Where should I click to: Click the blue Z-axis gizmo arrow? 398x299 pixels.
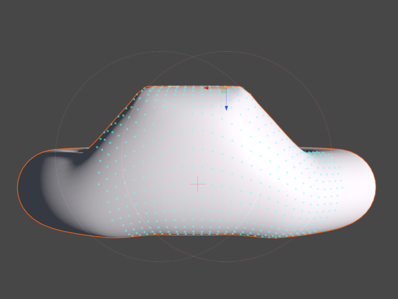point(227,107)
